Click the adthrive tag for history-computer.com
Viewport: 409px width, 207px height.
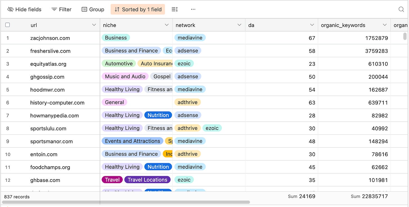click(187, 102)
